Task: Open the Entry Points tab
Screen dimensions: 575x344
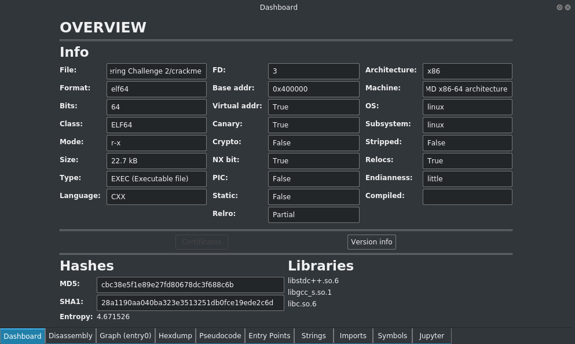Action: point(269,336)
